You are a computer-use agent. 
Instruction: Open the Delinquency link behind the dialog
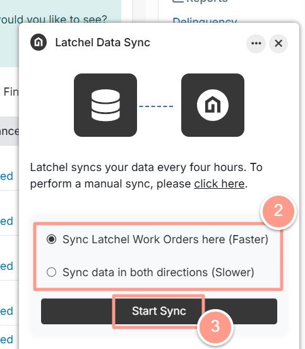(205, 21)
